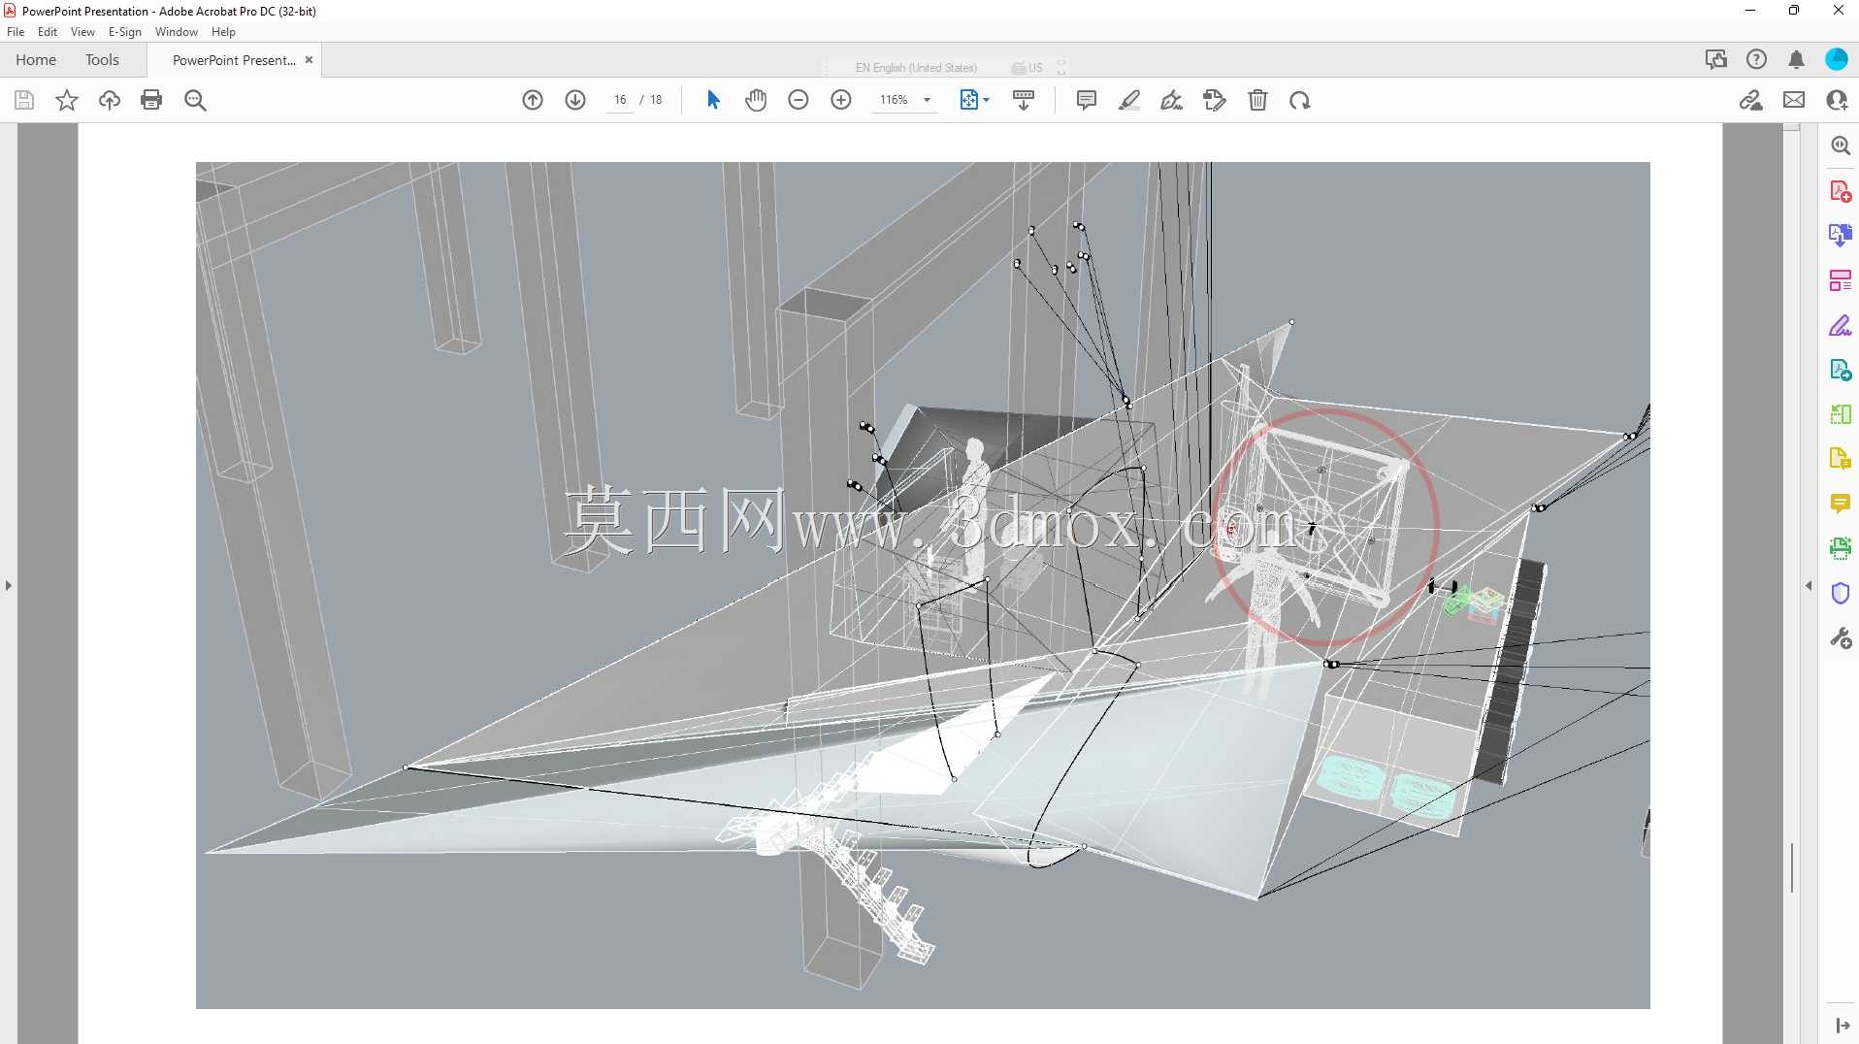Share a link to this file
This screenshot has width=1859, height=1044.
(x=1751, y=100)
